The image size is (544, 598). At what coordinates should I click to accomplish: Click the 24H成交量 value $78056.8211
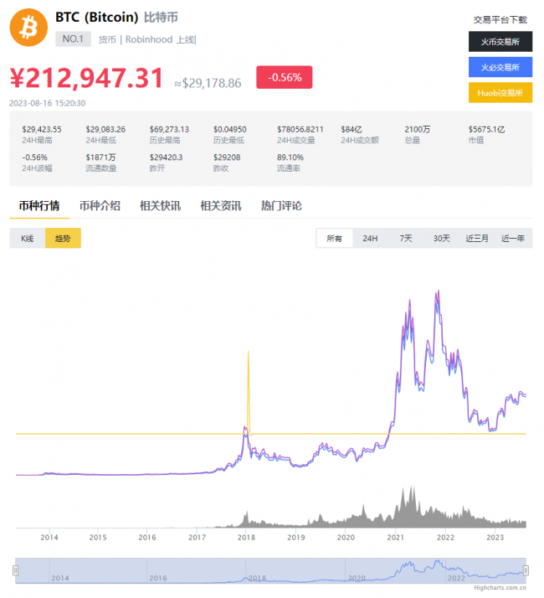(x=300, y=129)
